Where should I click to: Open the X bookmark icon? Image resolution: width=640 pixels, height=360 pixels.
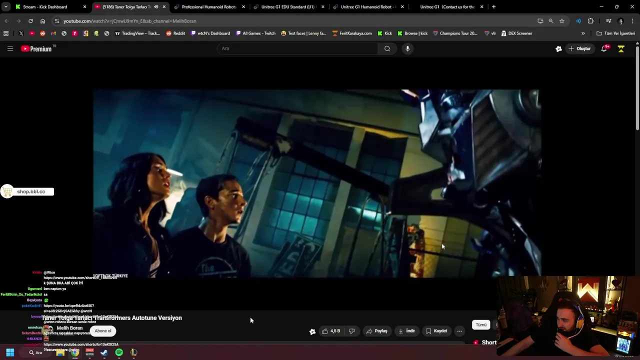coord(21,33)
